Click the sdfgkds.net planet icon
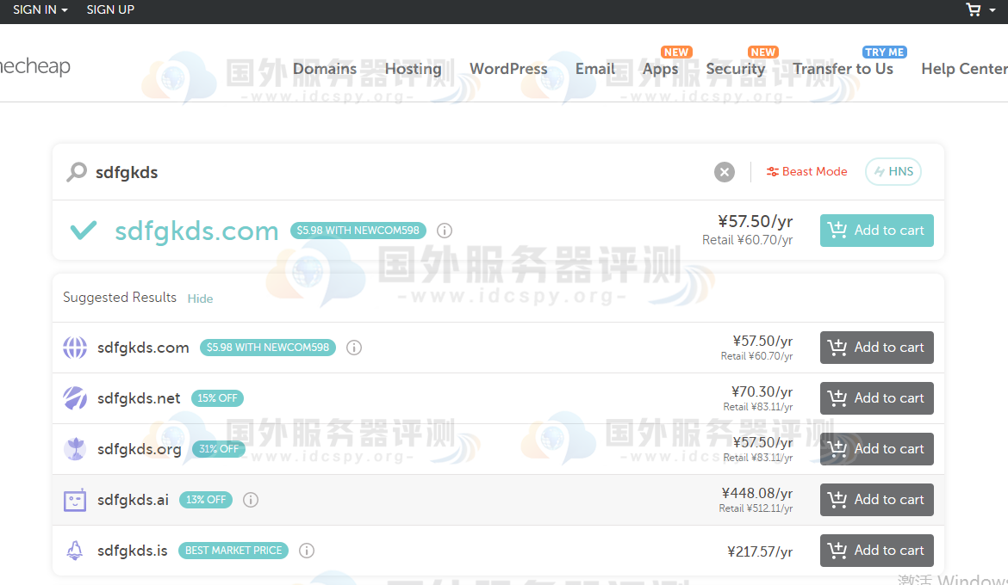This screenshot has height=585, width=1008. coord(75,398)
